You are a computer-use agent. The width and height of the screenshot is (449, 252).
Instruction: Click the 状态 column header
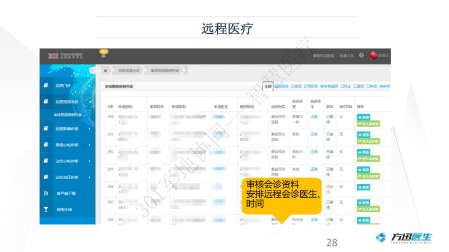coord(329,106)
